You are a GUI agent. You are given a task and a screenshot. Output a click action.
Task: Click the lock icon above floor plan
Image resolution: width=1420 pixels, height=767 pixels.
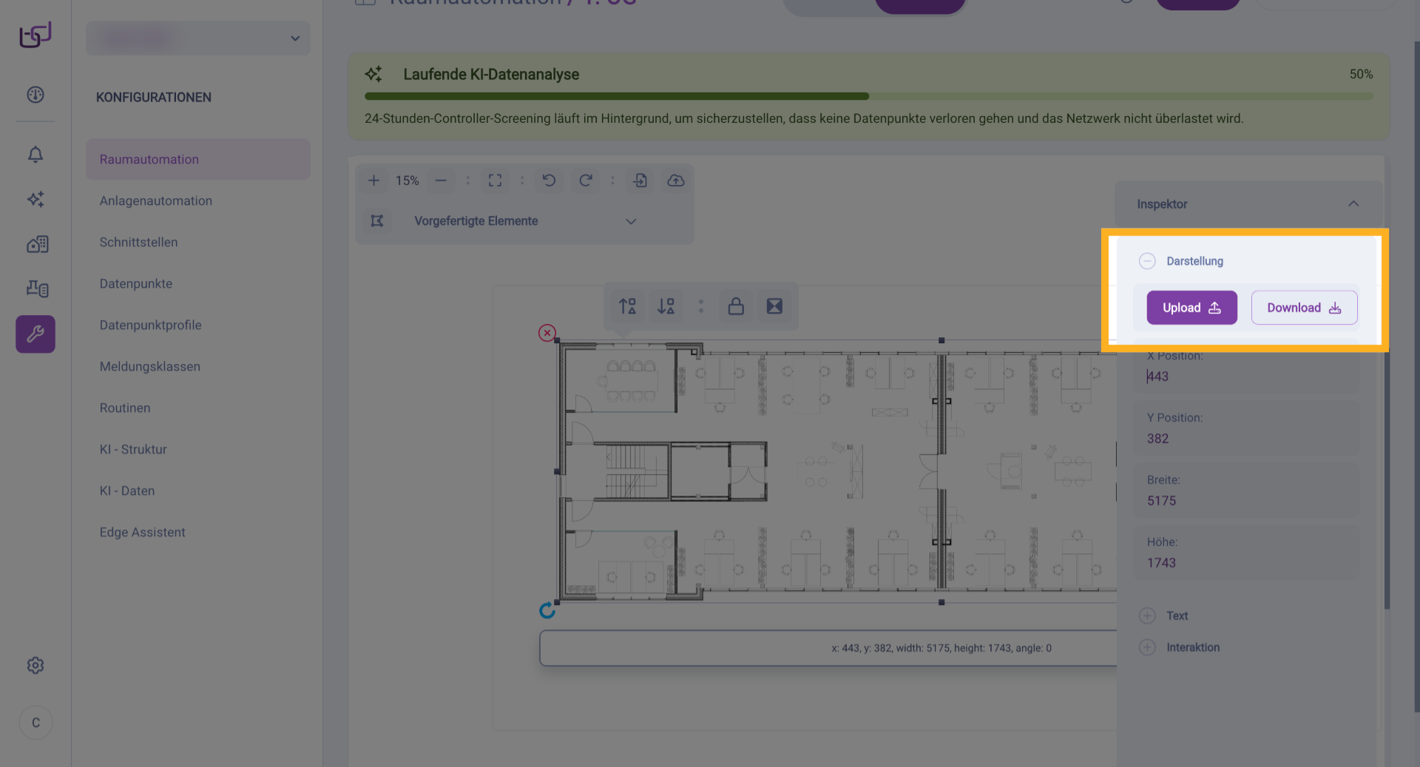[x=736, y=306]
